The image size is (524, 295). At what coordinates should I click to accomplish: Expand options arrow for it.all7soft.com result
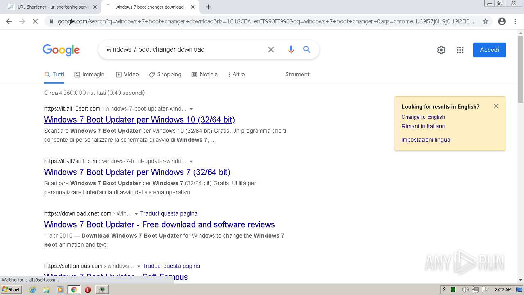(191, 161)
